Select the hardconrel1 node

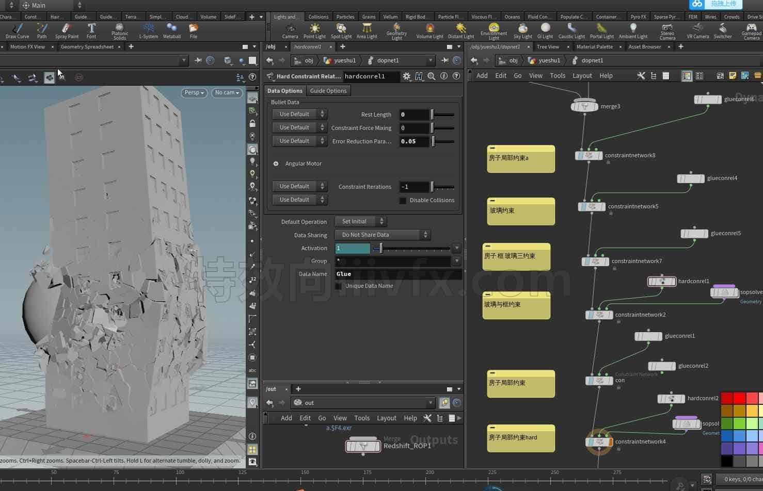662,282
